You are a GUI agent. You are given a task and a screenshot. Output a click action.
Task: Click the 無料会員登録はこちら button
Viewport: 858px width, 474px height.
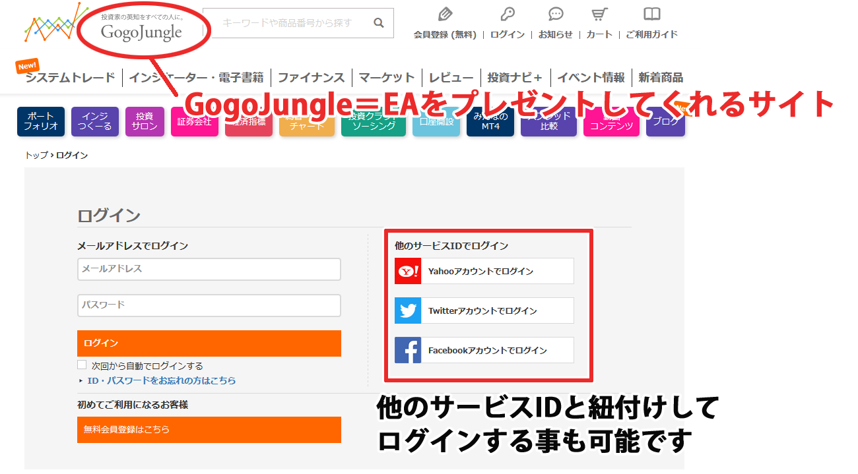pos(209,429)
